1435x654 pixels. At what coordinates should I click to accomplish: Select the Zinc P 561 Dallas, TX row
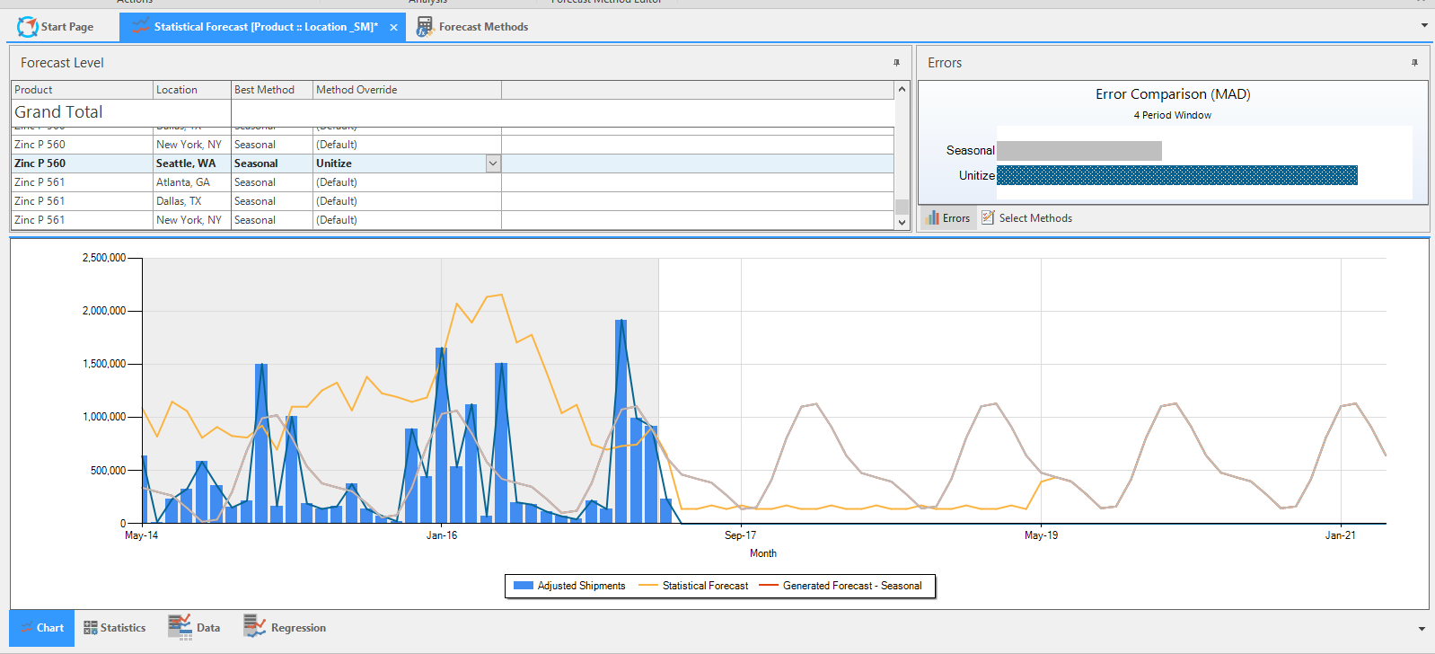click(453, 201)
